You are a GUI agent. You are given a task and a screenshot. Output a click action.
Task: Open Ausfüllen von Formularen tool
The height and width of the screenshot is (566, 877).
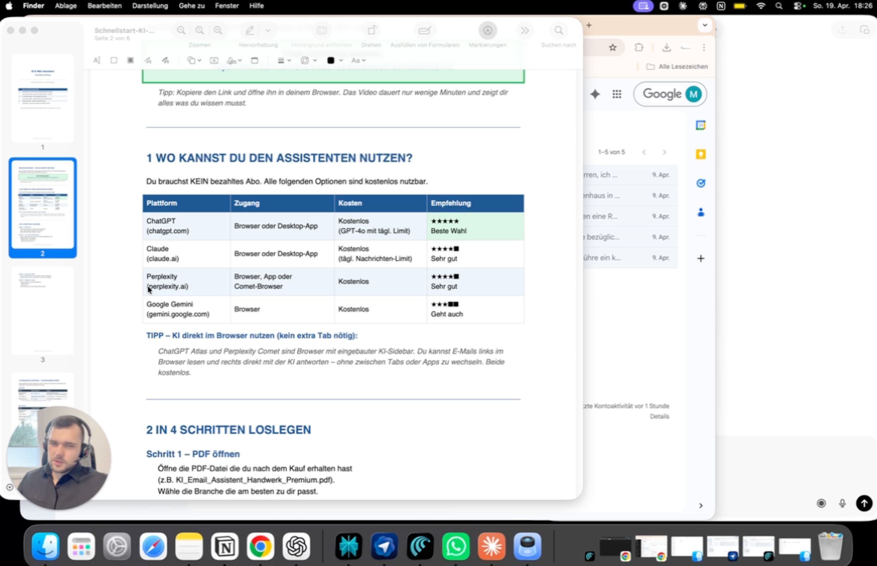coord(424,30)
